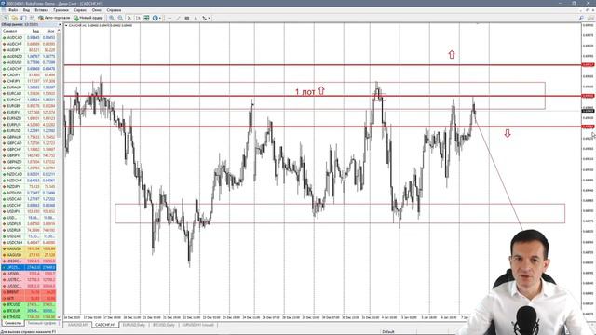Open the Справка menu
The image size is (596, 335).
click(x=114, y=10)
